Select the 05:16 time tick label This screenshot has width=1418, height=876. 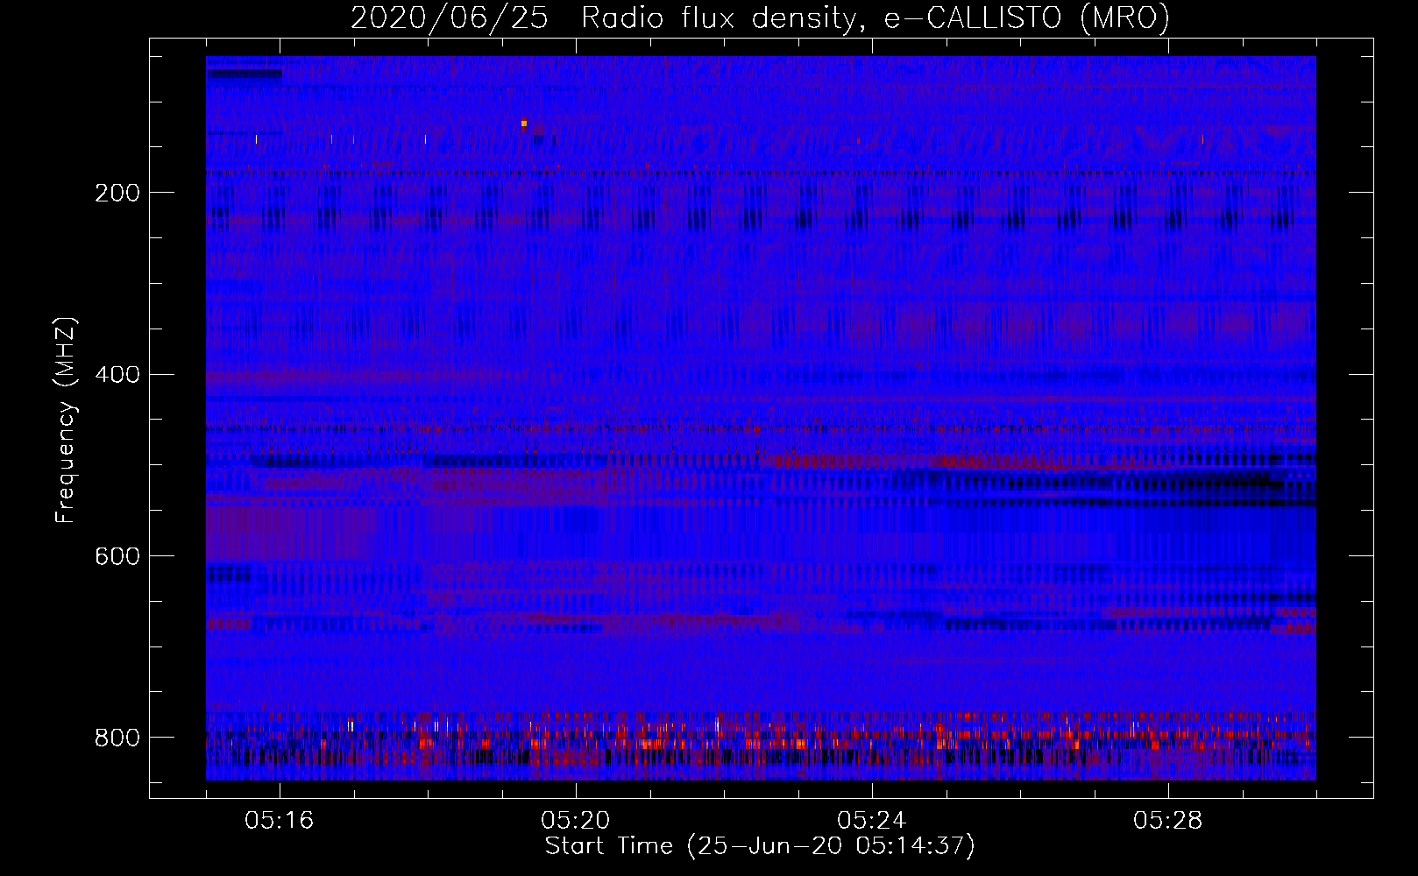point(280,821)
